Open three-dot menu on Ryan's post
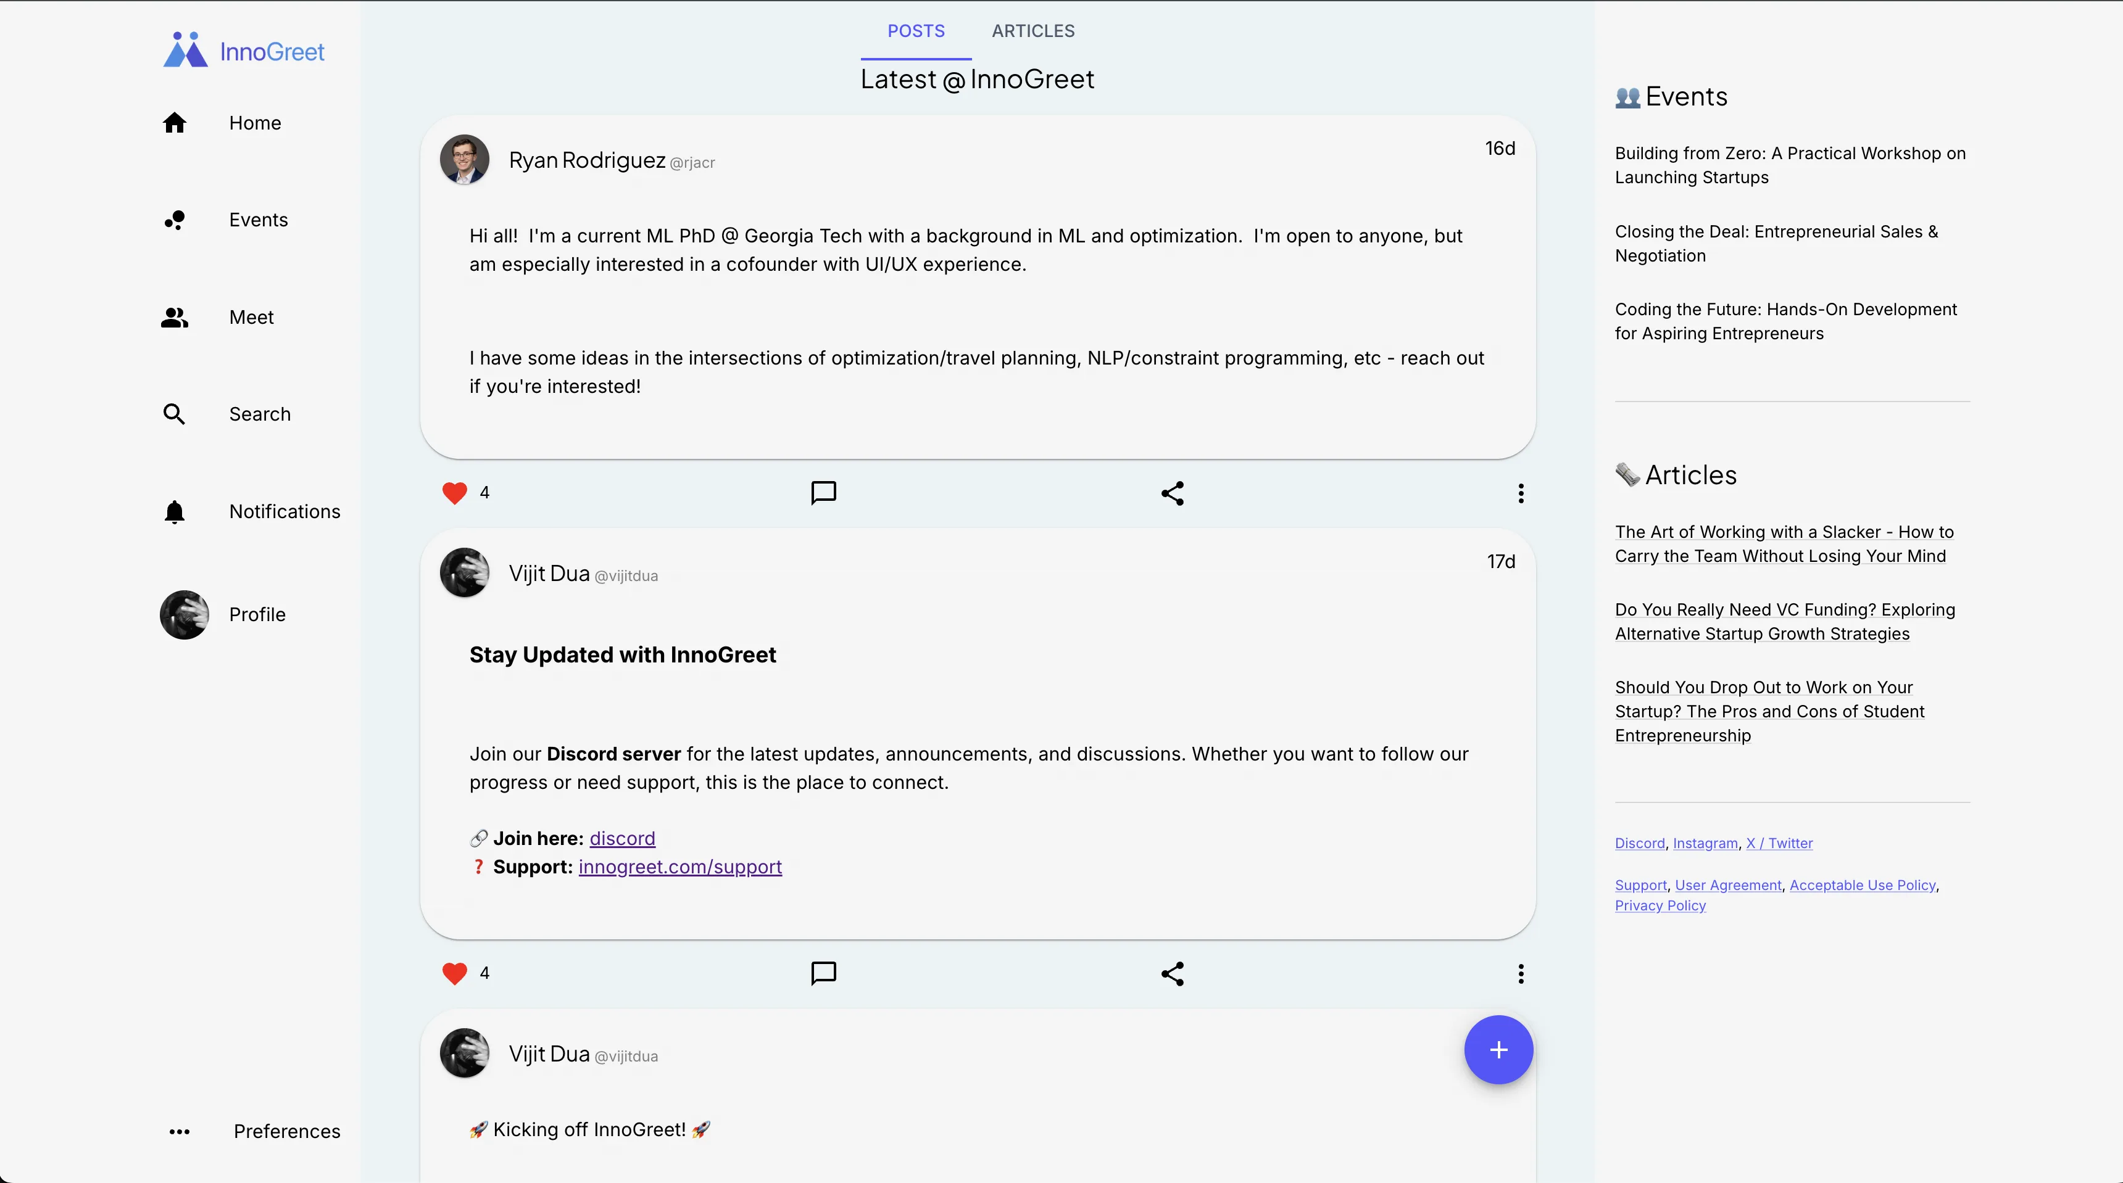The height and width of the screenshot is (1183, 2123). pos(1521,493)
